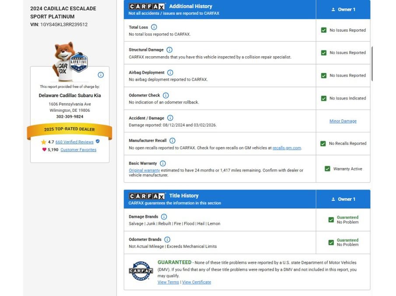Open the Customer Favorites link
The height and width of the screenshot is (296, 396).
pyautogui.click(x=78, y=150)
